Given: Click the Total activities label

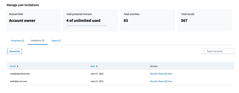Looking at the screenshot, I should [x=132, y=14].
